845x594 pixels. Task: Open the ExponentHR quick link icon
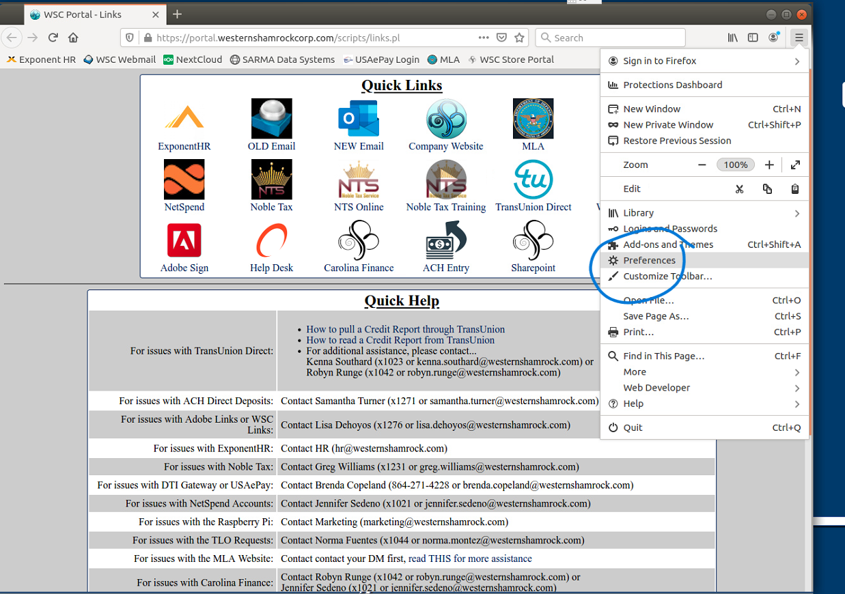coord(184,118)
